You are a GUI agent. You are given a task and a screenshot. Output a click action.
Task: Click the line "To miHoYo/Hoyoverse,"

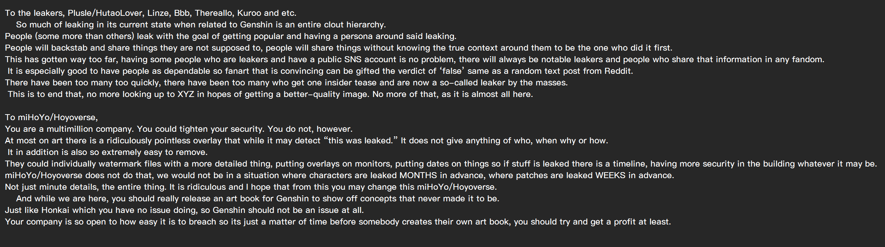pos(51,118)
